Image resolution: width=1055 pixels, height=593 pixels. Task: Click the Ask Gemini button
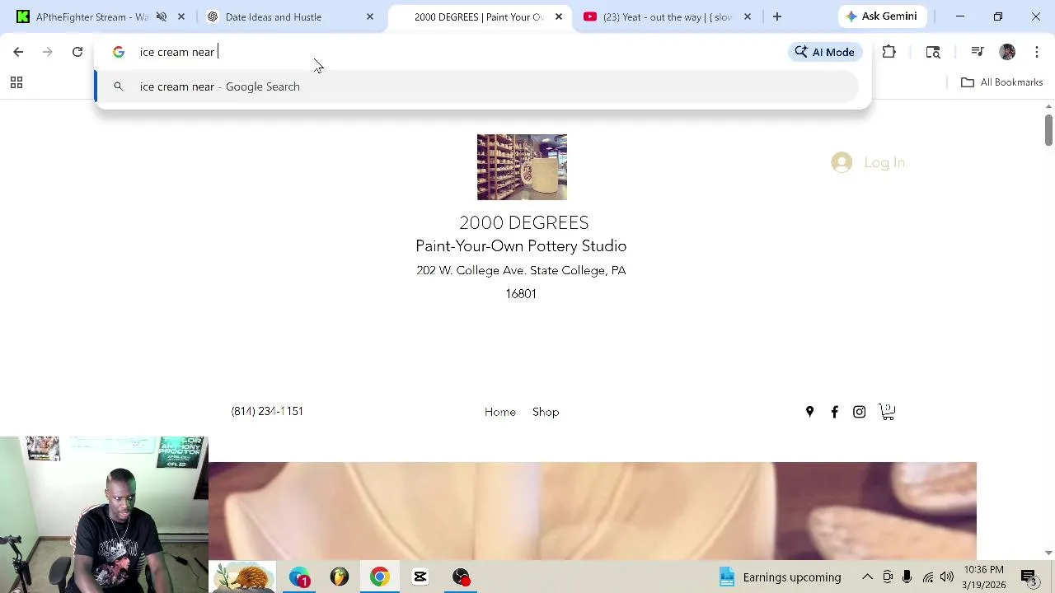881,16
